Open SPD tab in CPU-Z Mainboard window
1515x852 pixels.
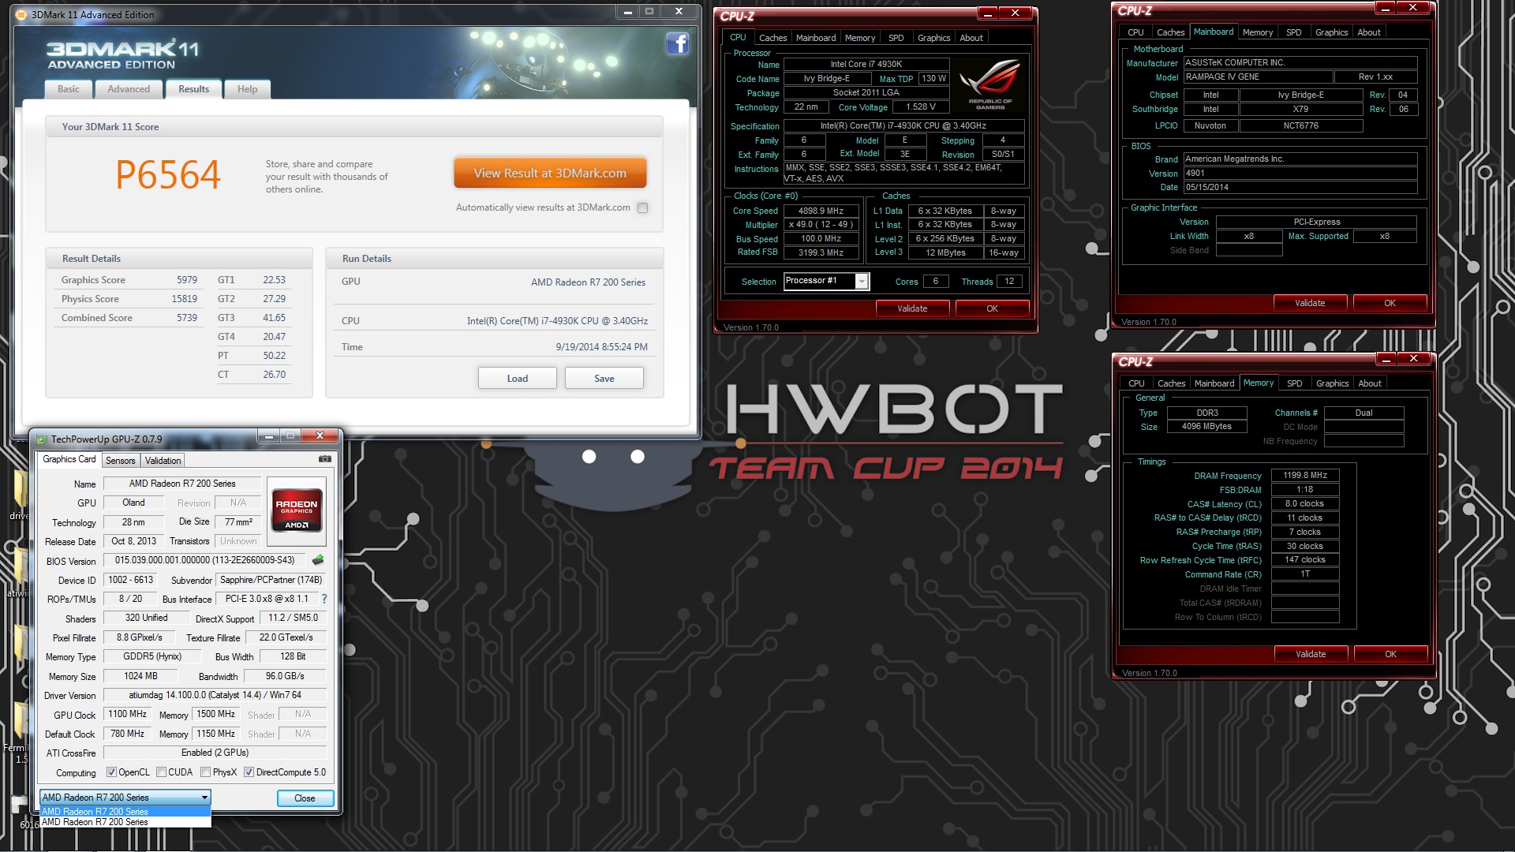1294,32
